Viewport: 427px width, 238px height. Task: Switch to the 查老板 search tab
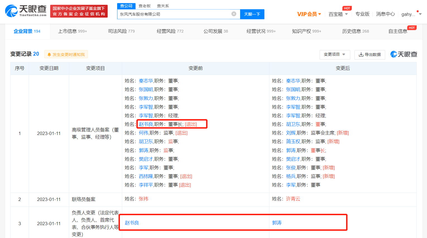pyautogui.click(x=144, y=6)
